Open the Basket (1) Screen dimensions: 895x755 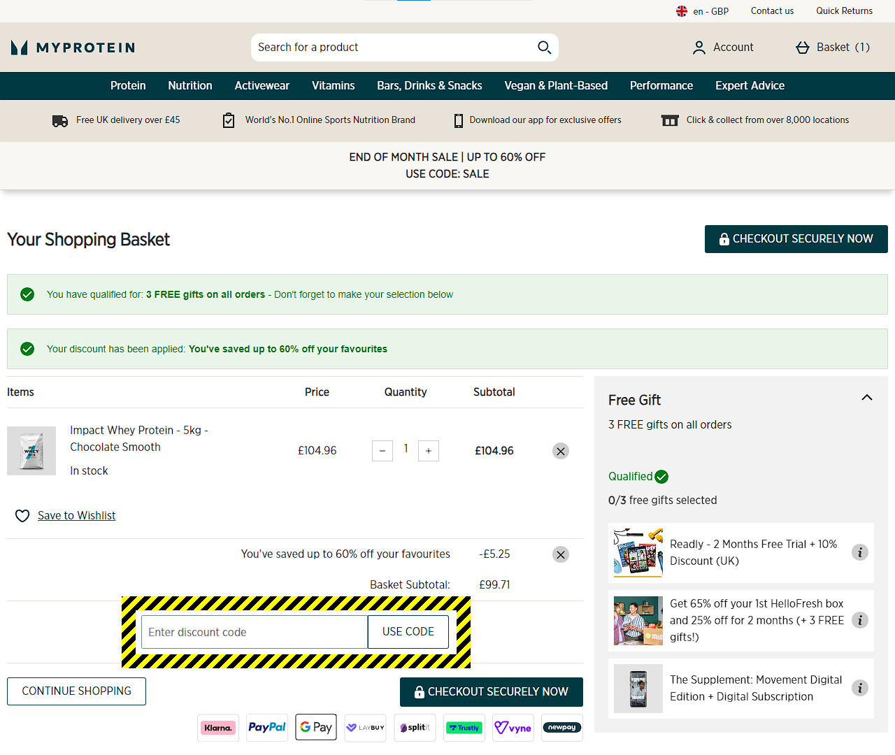832,48
